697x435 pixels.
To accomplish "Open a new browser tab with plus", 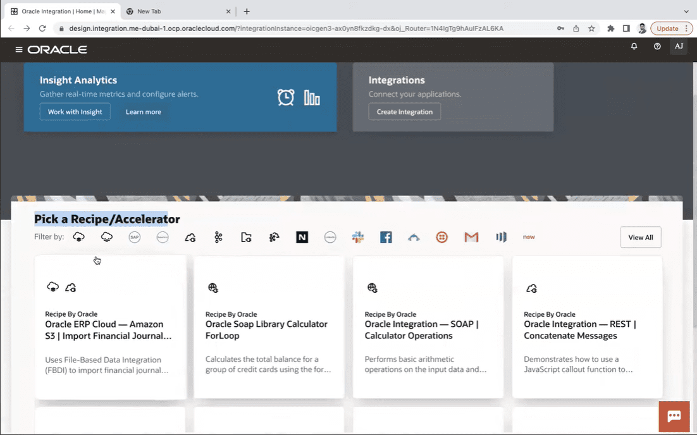I will [247, 11].
